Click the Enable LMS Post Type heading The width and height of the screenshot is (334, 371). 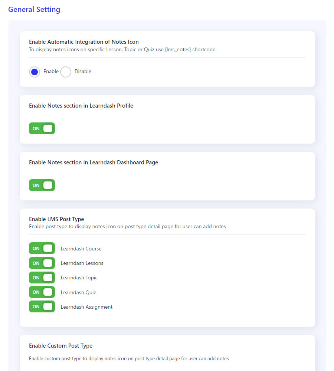click(56, 219)
